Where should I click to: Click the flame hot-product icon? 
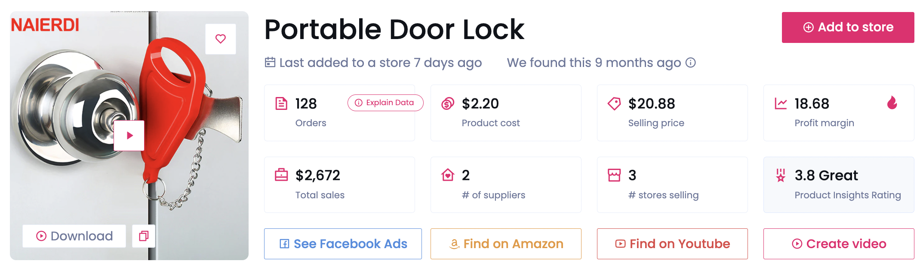point(892,103)
